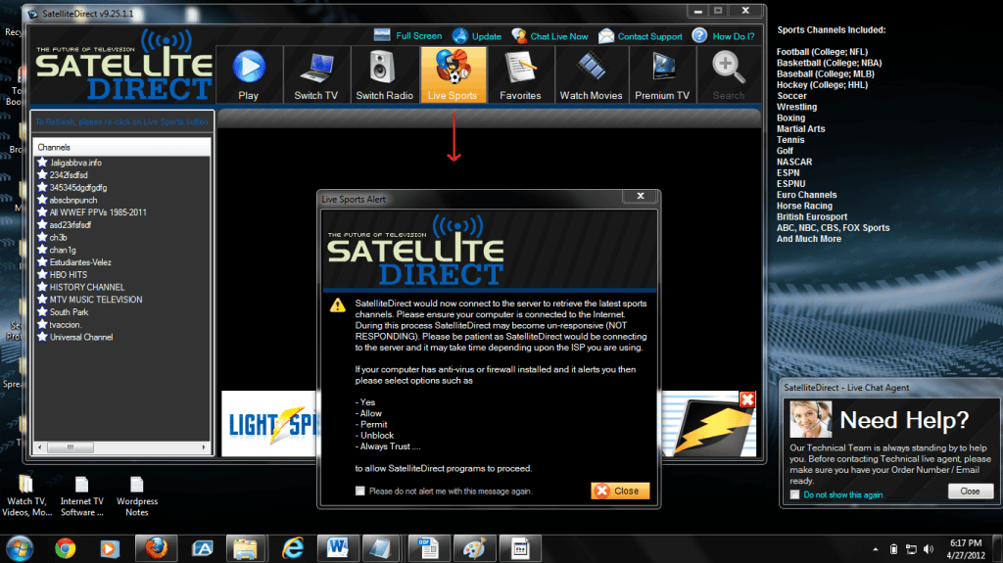Viewport: 1003px width, 563px height.
Task: Open Switch Radio mode
Action: point(384,74)
